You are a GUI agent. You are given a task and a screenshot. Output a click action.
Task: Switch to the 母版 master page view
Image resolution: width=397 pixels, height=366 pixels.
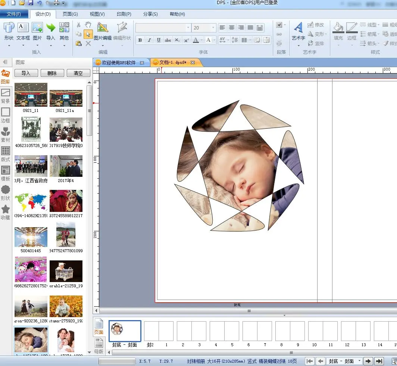(99, 346)
